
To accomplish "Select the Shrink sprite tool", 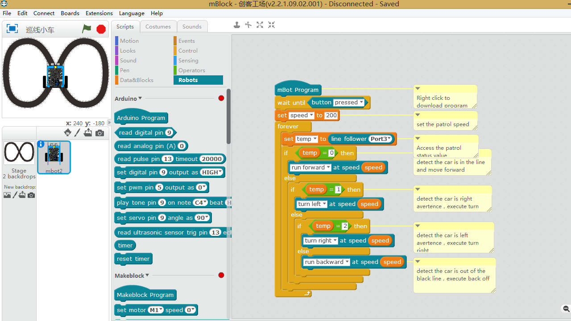I will tap(271, 25).
